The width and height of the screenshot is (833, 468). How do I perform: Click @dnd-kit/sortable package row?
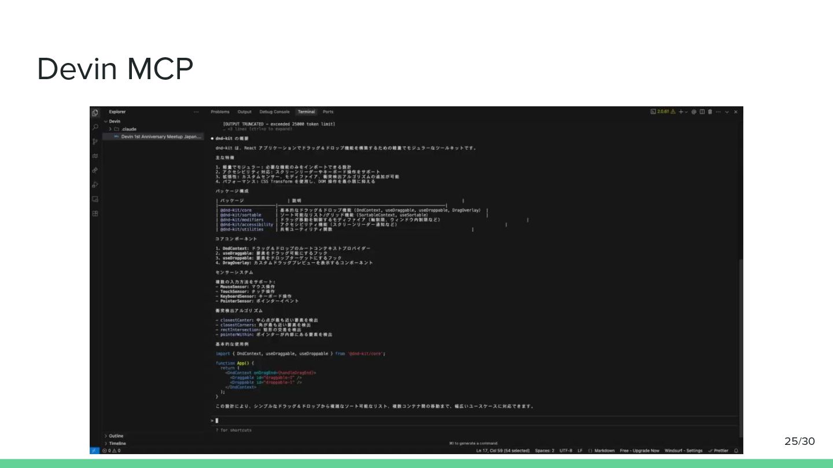352,215
